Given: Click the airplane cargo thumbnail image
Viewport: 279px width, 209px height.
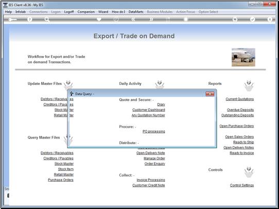Looking at the screenshot, I should [243, 57].
